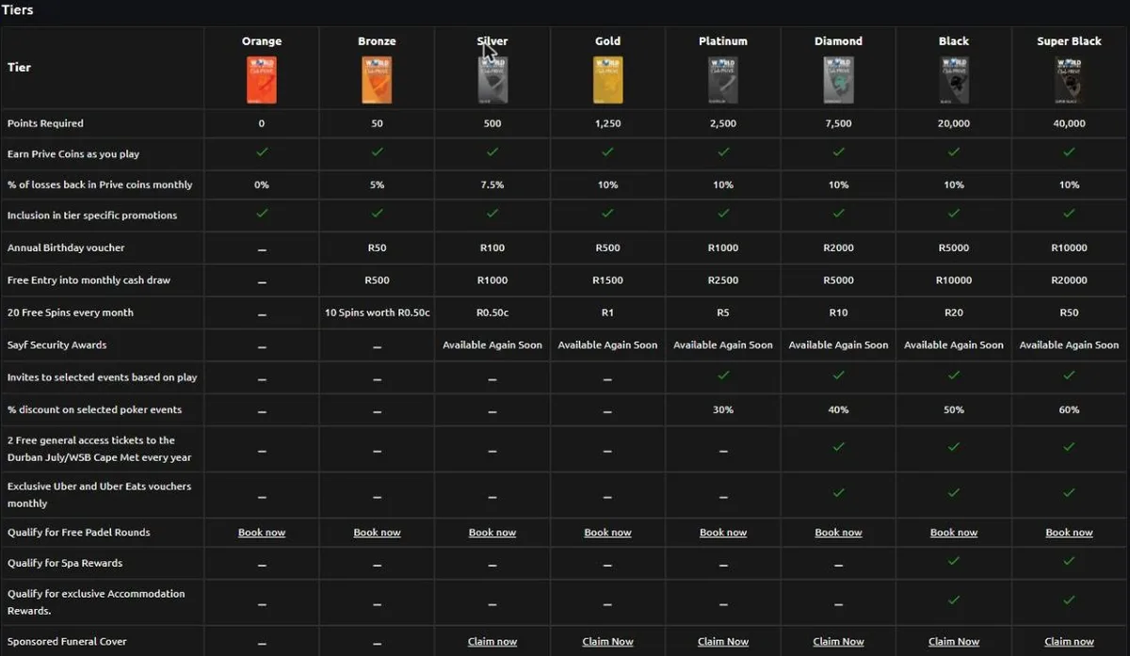Image resolution: width=1130 pixels, height=656 pixels.
Task: Claim funeral cover for Platinum tier
Action: 723,642
